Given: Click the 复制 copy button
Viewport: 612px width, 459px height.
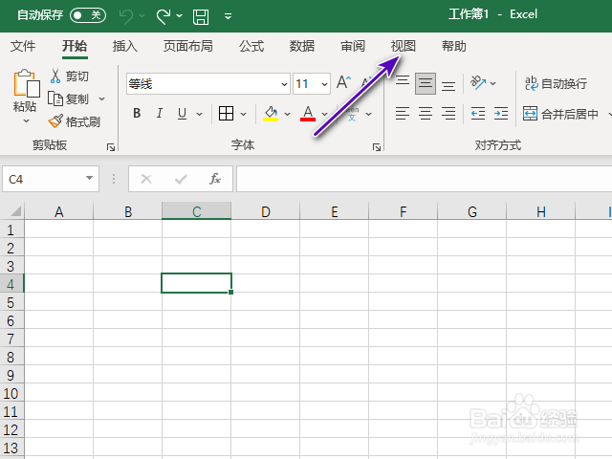Looking at the screenshot, I should pyautogui.click(x=69, y=98).
